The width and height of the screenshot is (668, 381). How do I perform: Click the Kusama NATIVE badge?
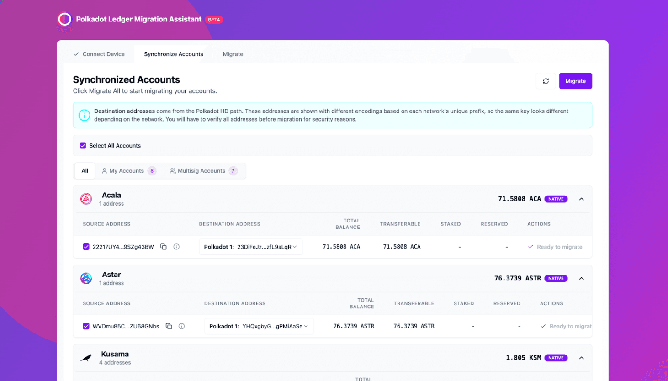pyautogui.click(x=556, y=358)
